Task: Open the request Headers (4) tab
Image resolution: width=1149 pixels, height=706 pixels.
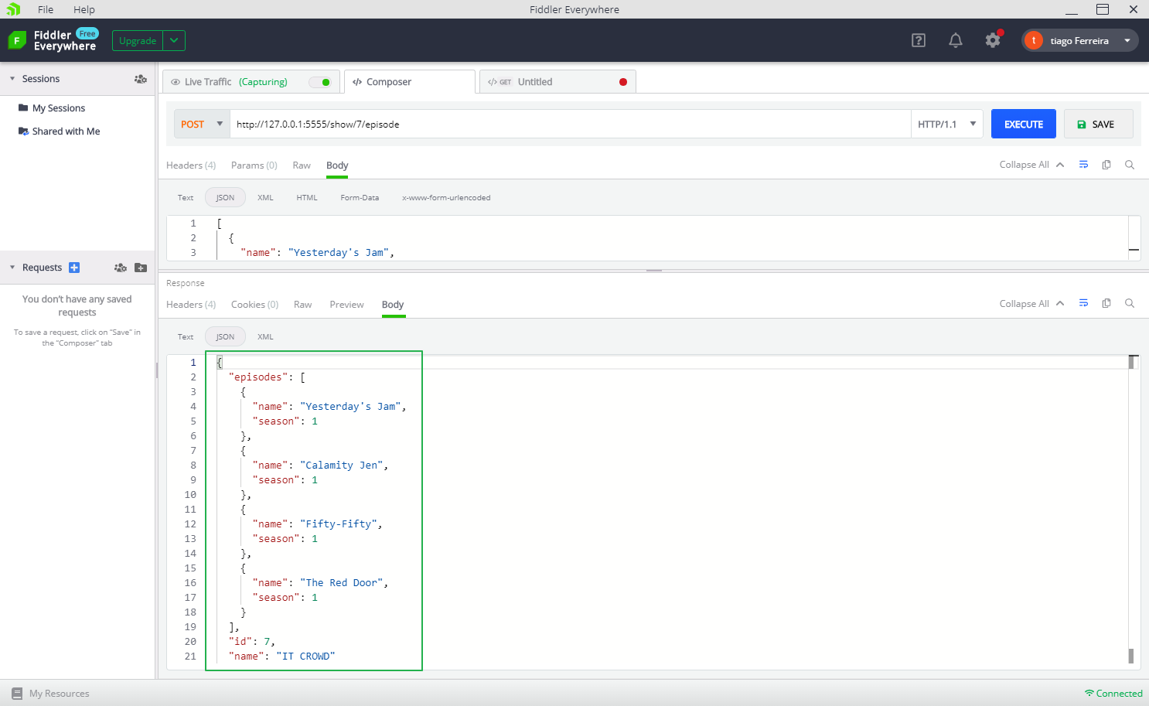Action: (191, 165)
